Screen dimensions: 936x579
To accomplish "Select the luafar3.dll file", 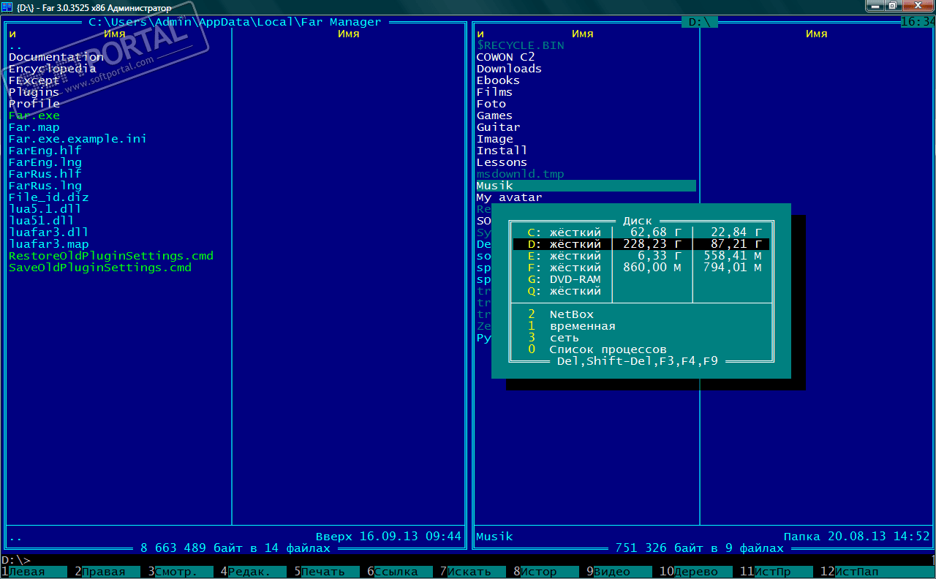I will click(49, 232).
